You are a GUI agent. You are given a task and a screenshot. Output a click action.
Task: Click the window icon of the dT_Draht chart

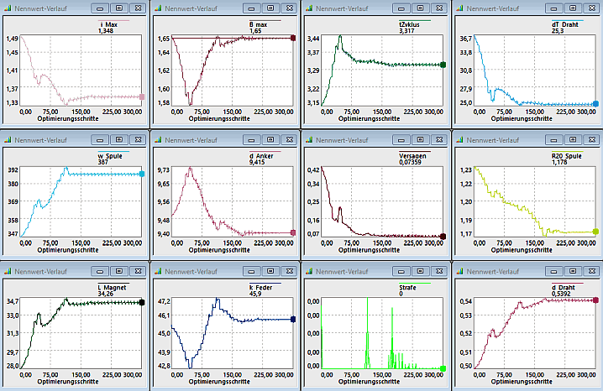tap(460, 9)
